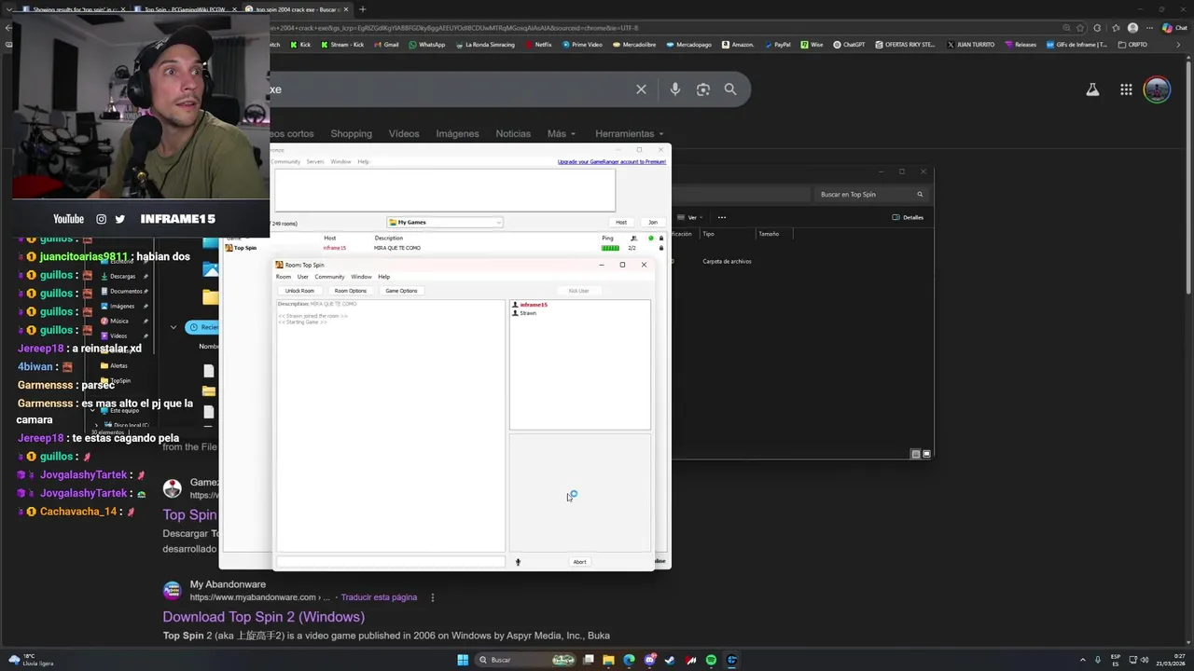Open the My Games dropdown in GameRanger
The height and width of the screenshot is (671, 1194).
pos(445,223)
